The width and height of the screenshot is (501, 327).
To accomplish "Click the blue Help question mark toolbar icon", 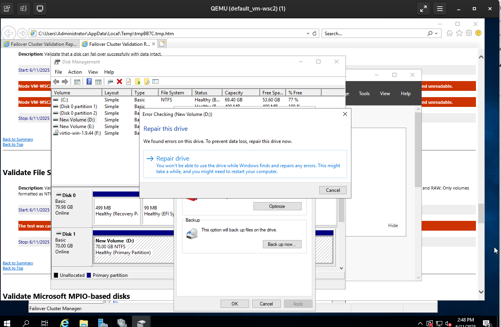I will point(89,81).
